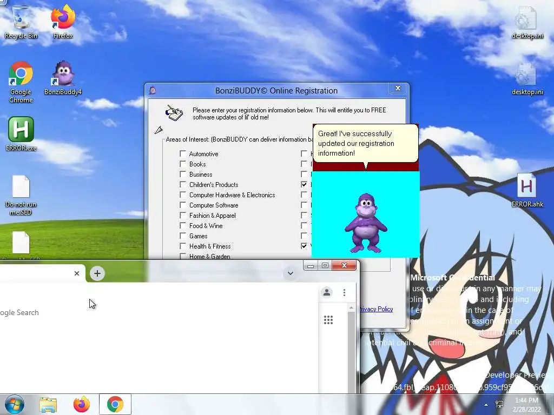Check the Games checkbox
554x415 pixels.
[x=183, y=236]
